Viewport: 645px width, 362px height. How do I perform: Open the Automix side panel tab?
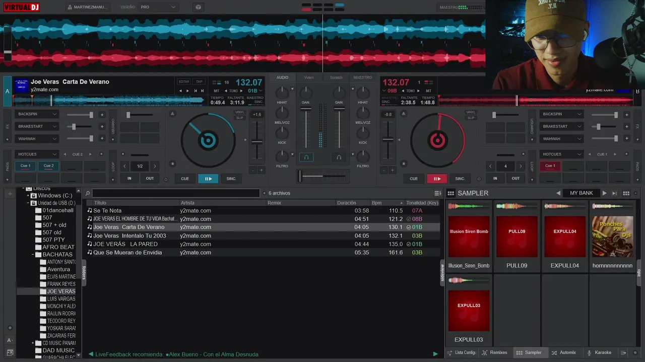tap(564, 352)
